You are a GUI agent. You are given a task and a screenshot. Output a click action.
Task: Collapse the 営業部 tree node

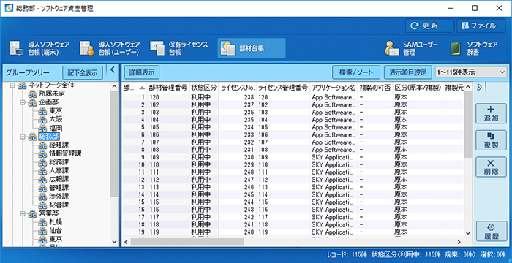click(23, 214)
